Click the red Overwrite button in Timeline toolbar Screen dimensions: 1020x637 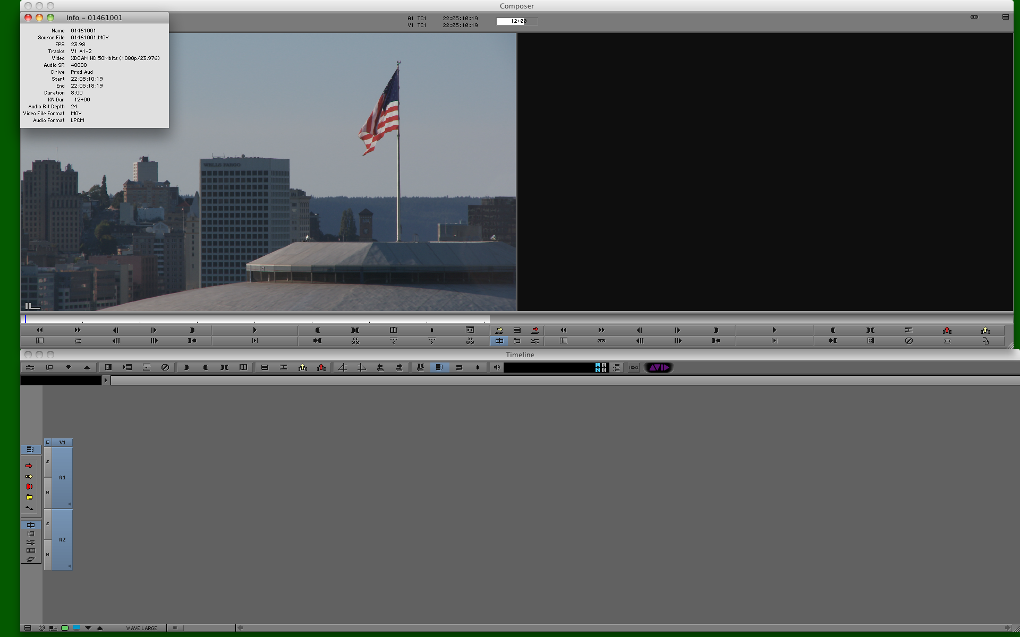[x=321, y=367]
